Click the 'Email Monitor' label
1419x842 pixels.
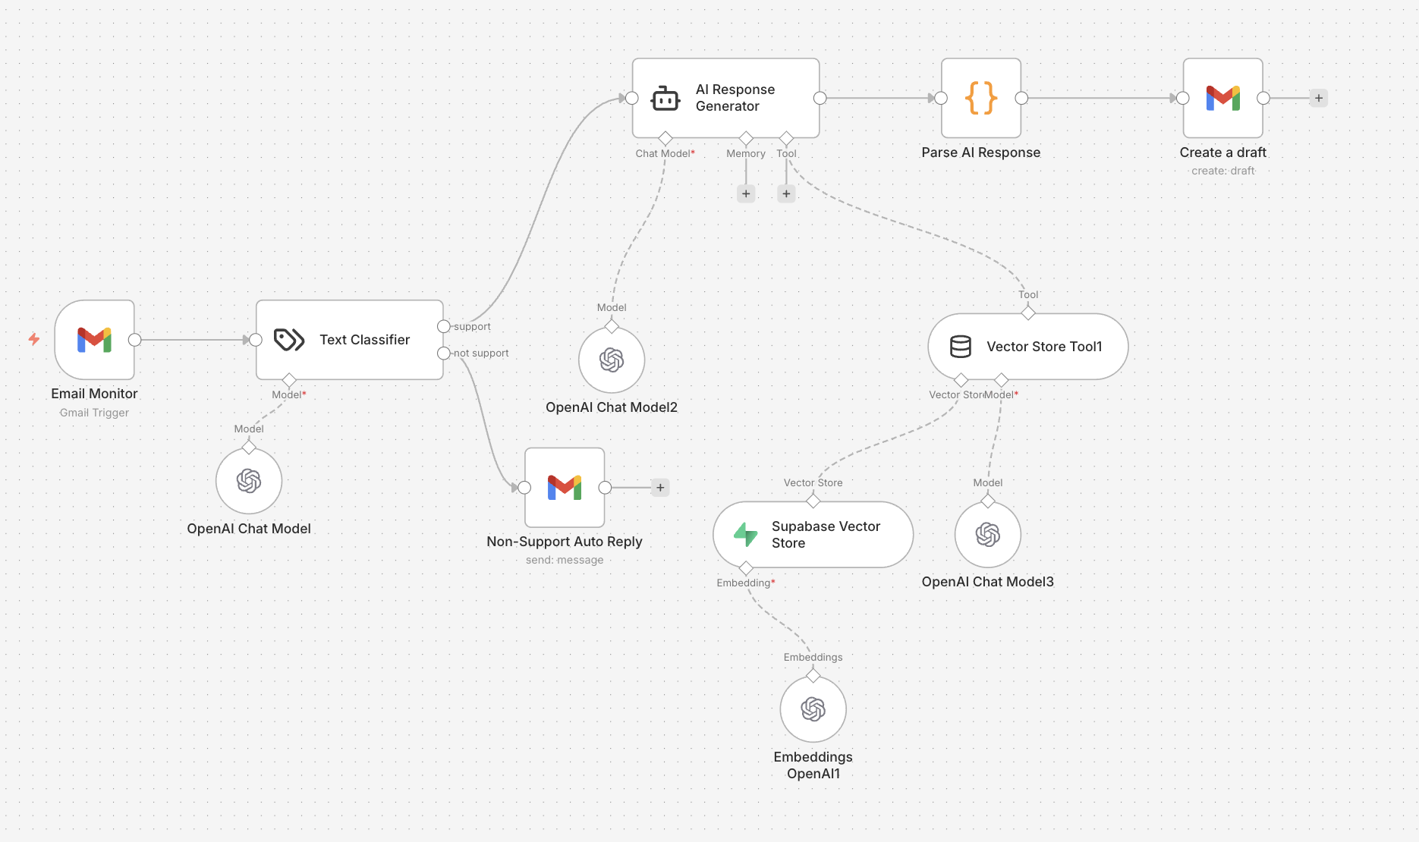pyautogui.click(x=95, y=394)
